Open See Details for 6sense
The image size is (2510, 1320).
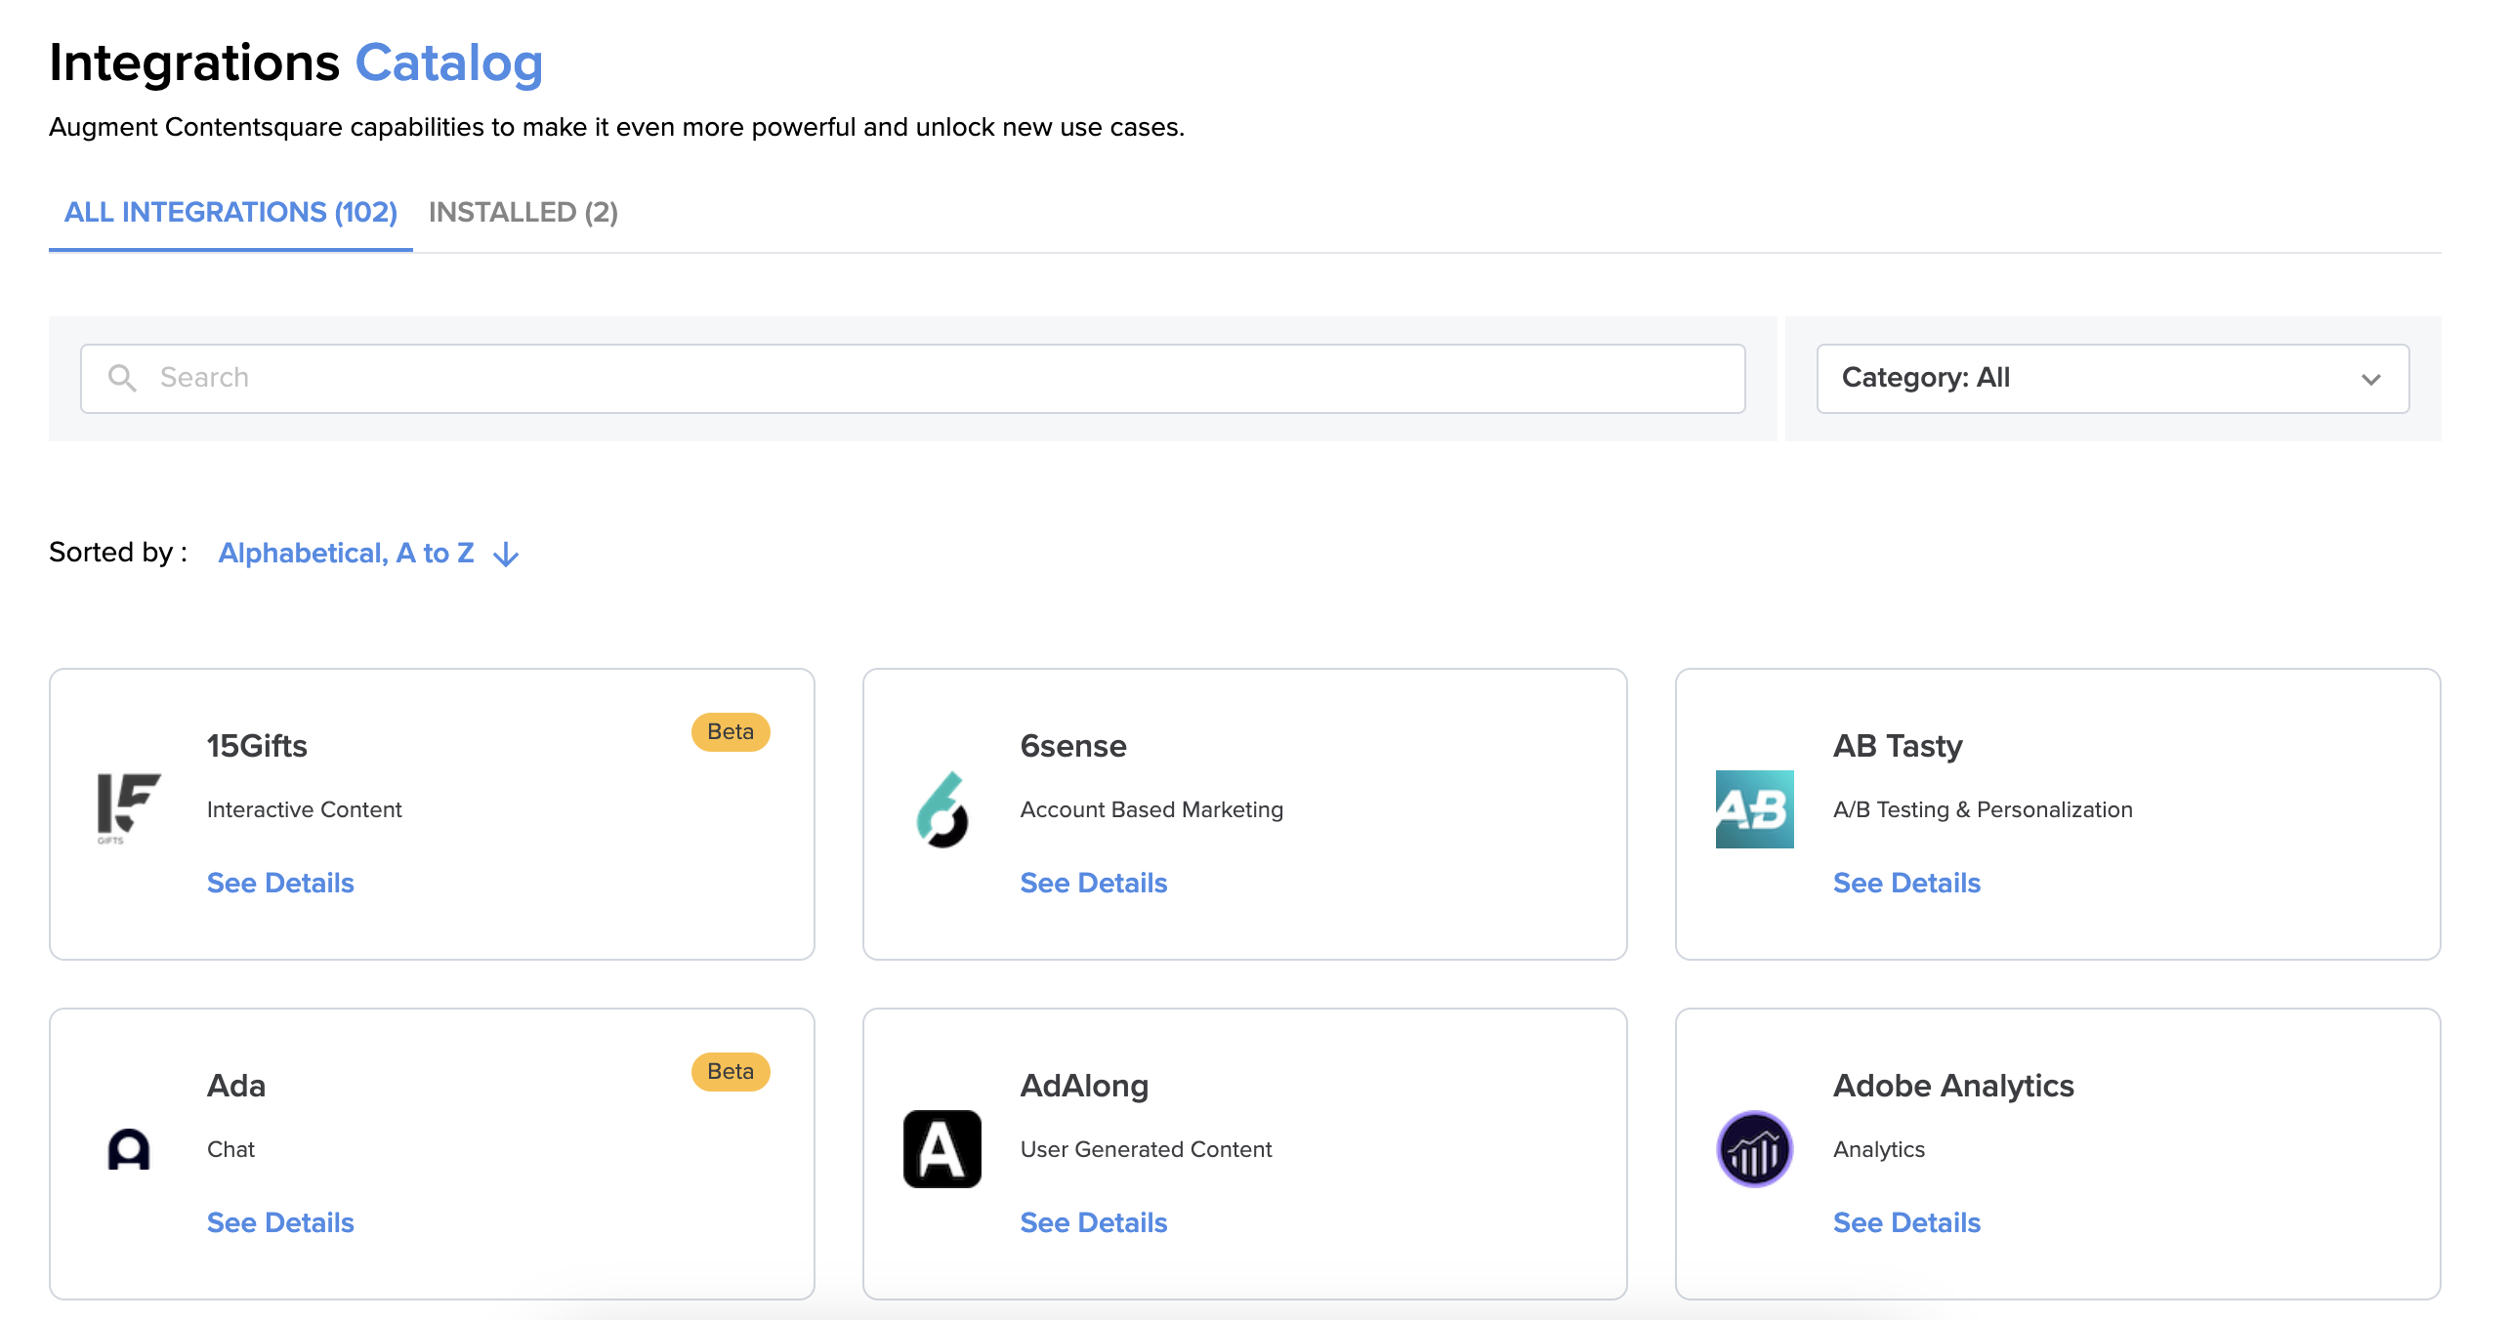(x=1094, y=883)
